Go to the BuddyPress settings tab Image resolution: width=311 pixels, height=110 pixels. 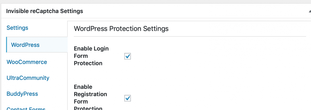(22, 94)
